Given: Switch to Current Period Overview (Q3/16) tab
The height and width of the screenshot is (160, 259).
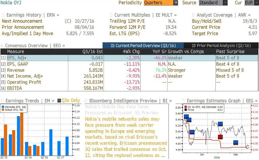Looking at the screenshot, I should 143,46.
